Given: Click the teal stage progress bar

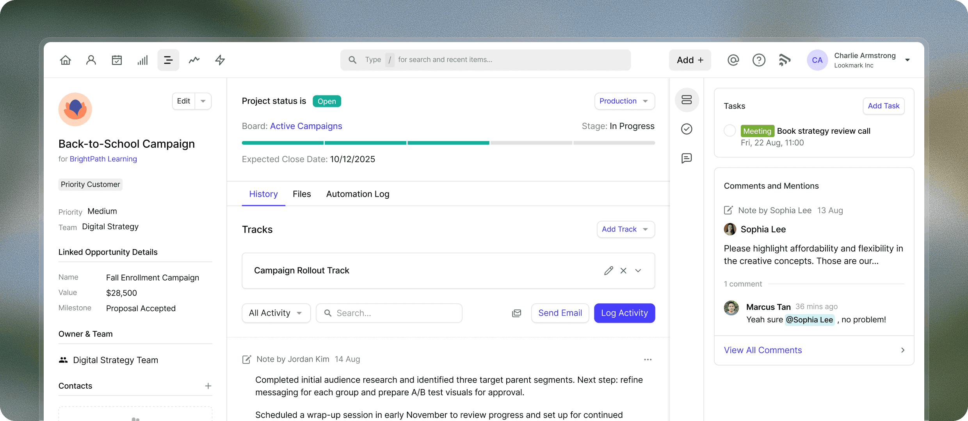Looking at the screenshot, I should (x=365, y=143).
